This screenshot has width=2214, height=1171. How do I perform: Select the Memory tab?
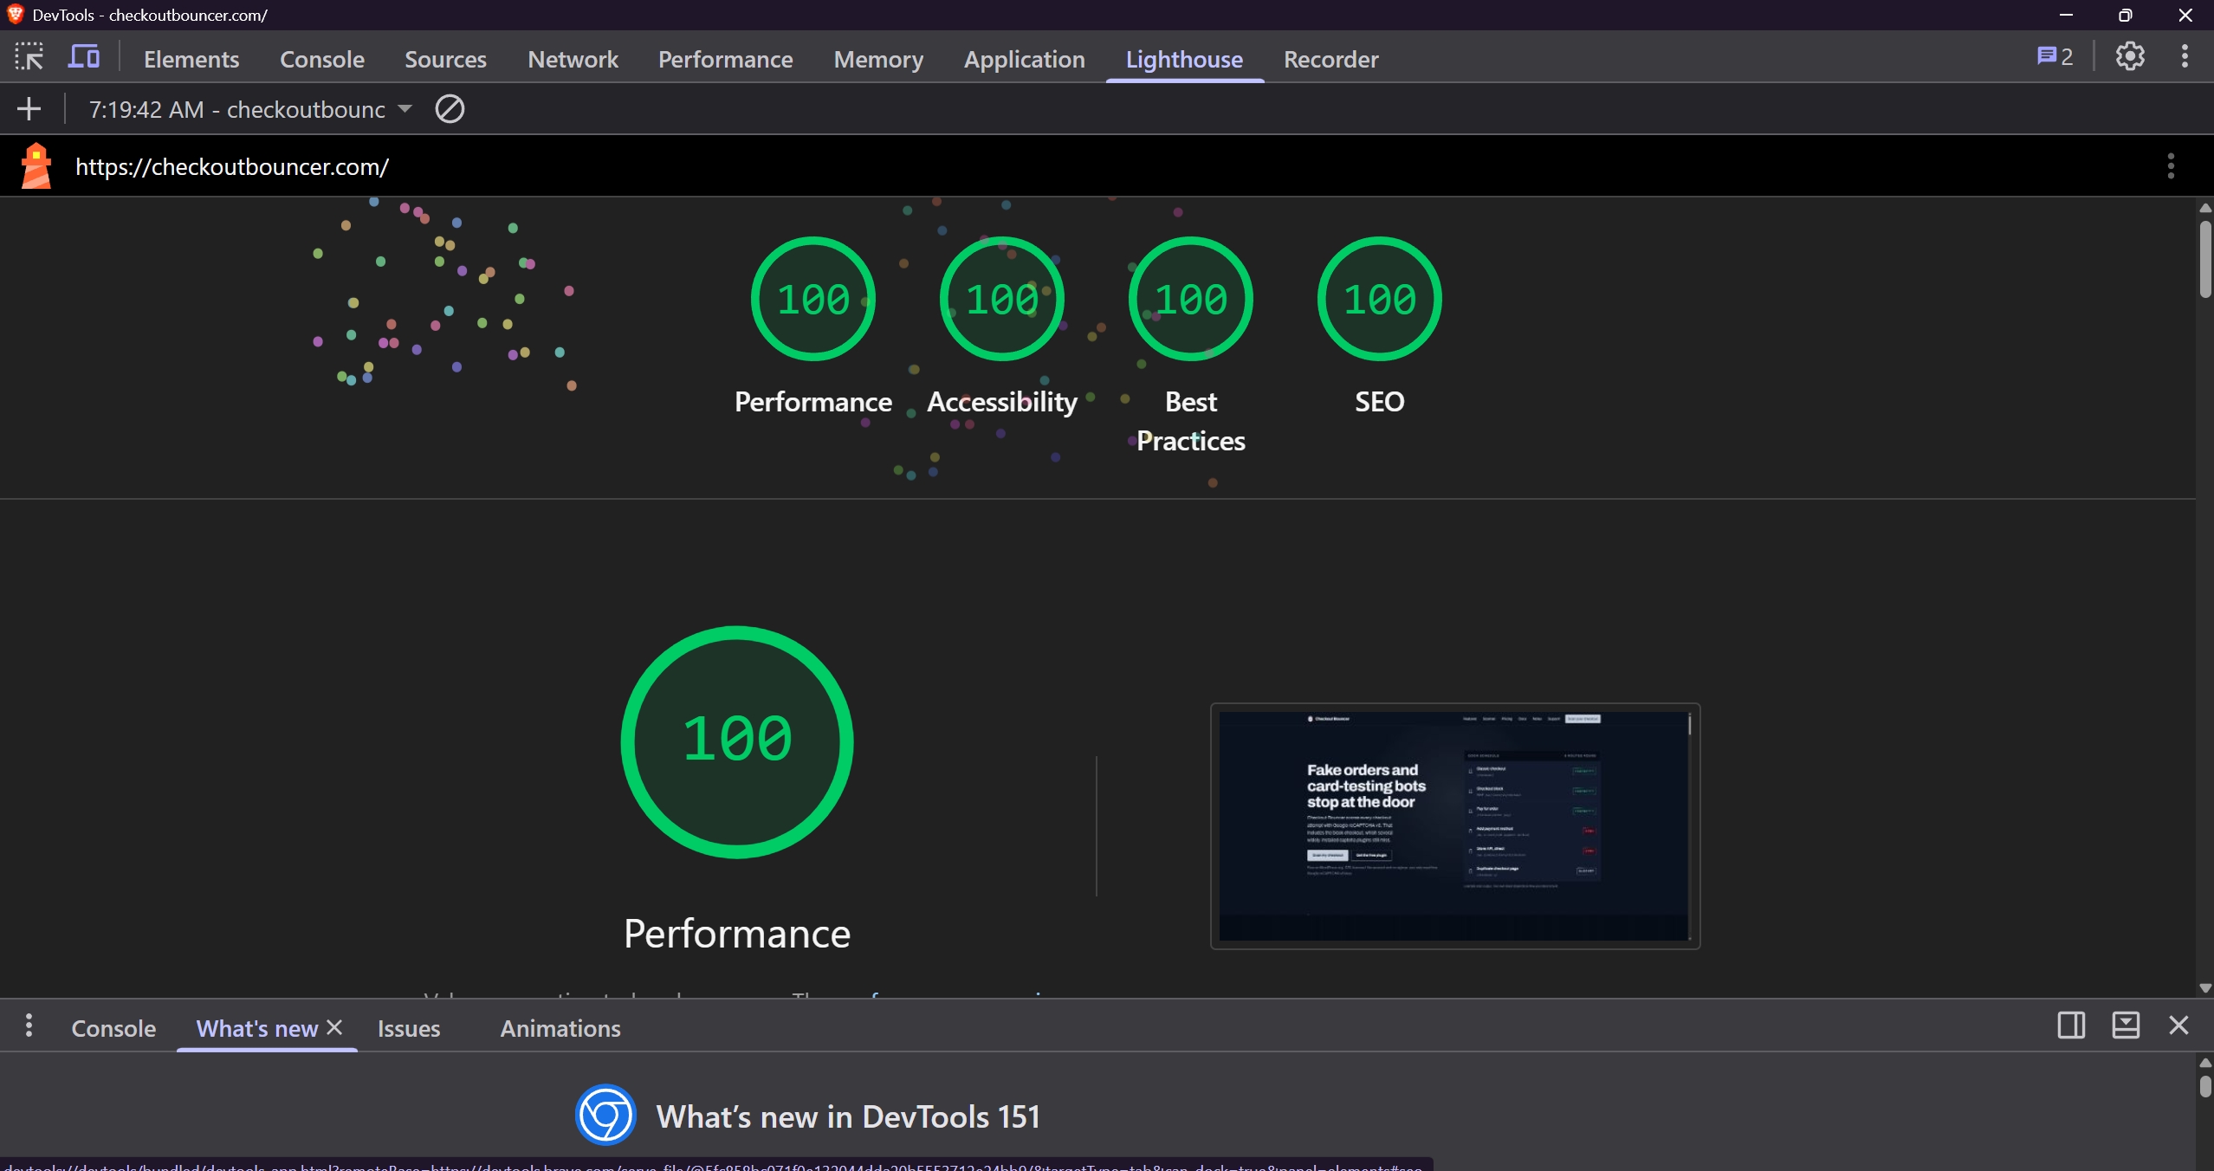pyautogui.click(x=878, y=59)
